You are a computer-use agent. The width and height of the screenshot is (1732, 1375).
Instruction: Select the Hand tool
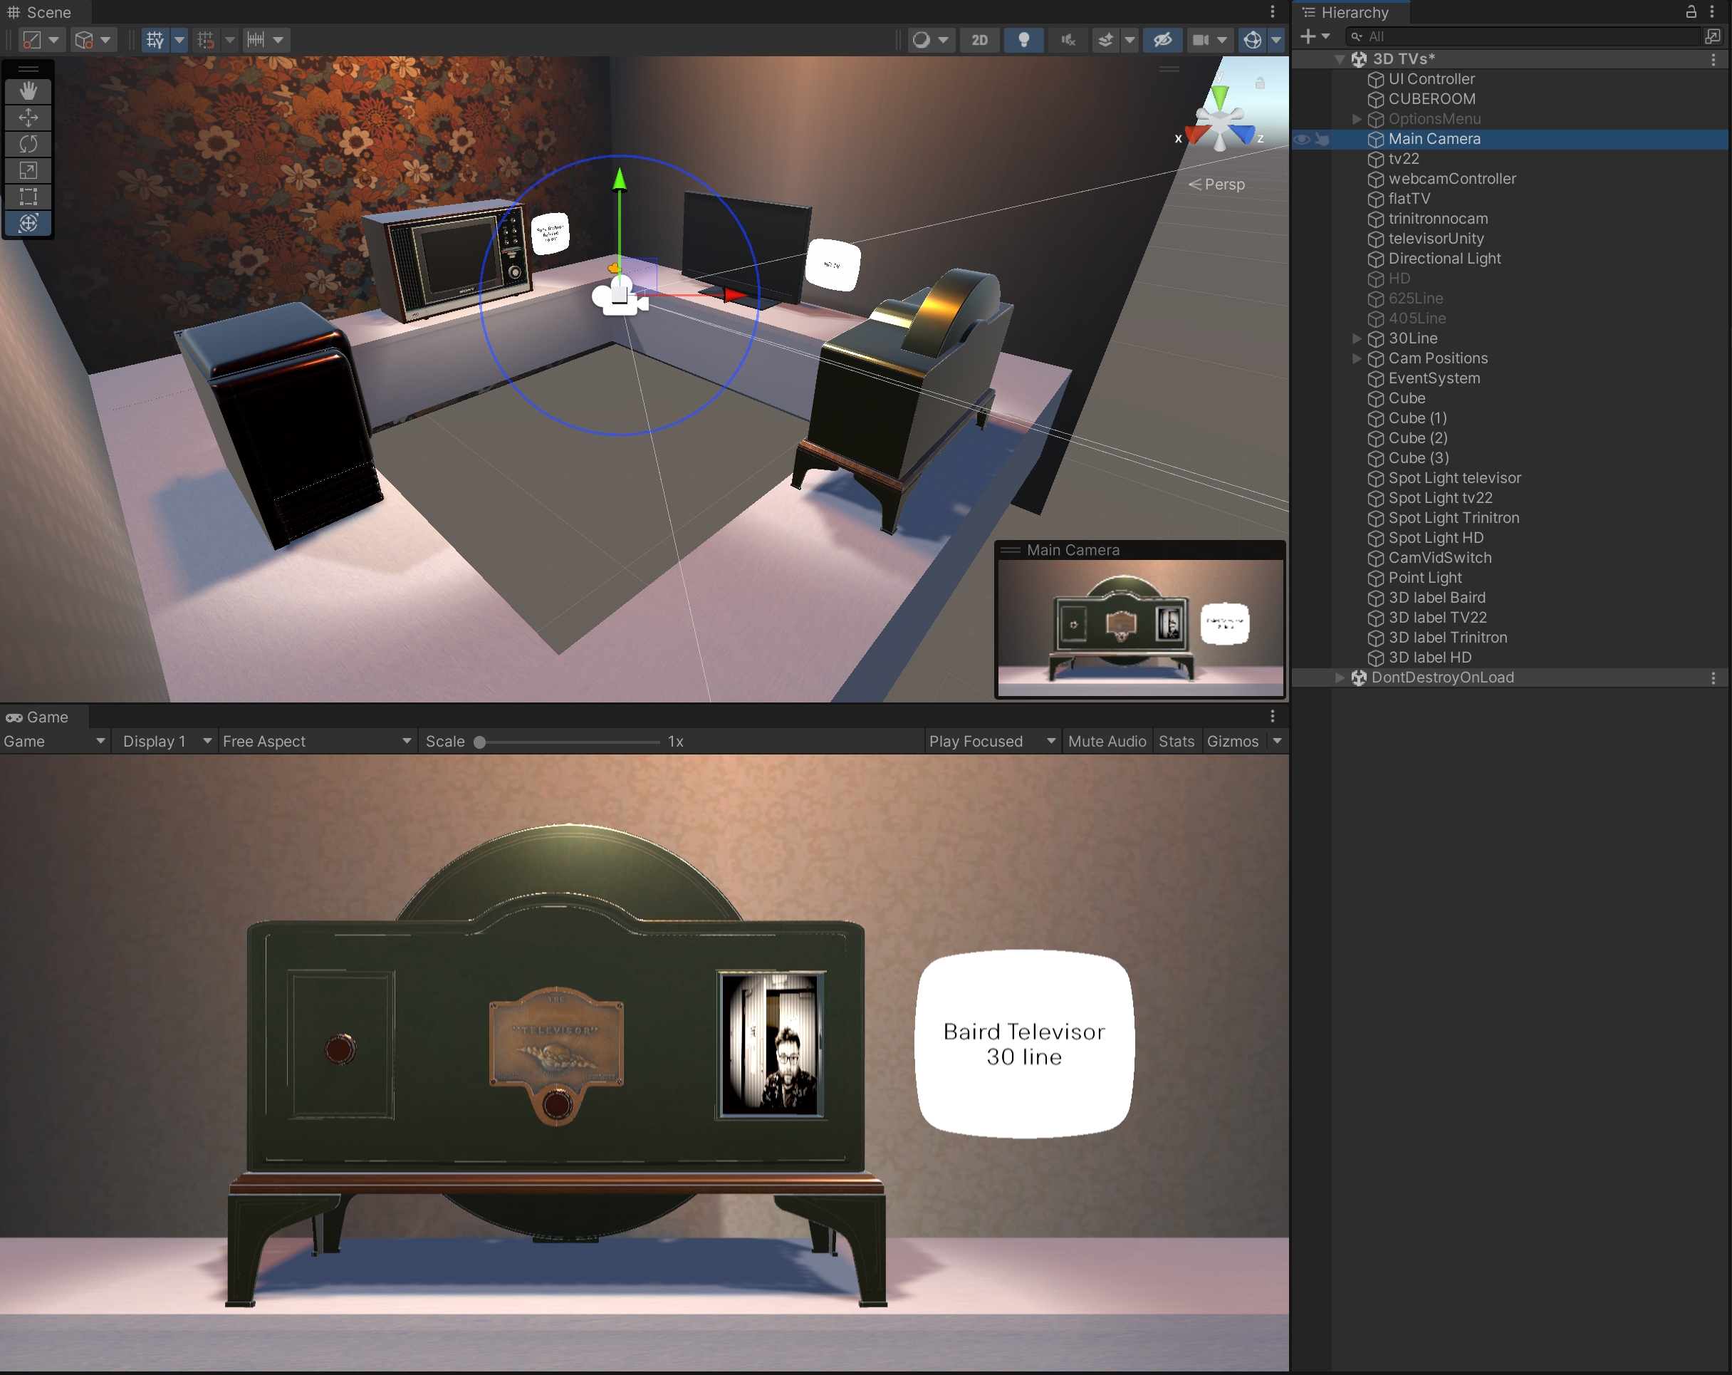click(27, 90)
